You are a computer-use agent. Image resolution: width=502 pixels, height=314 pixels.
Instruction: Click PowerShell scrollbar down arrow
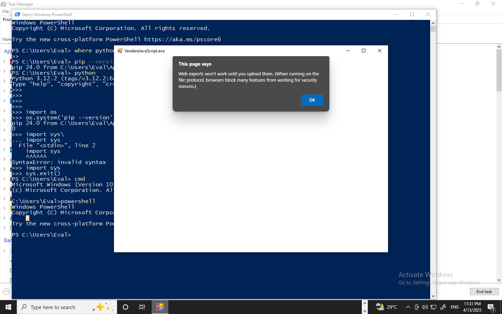pyautogui.click(x=433, y=296)
